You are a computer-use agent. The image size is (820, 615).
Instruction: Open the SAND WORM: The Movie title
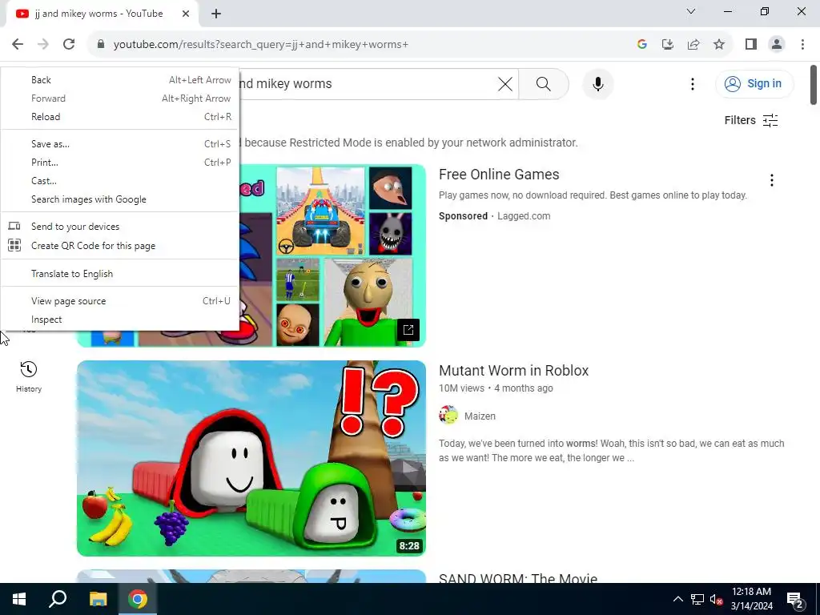[x=518, y=577]
